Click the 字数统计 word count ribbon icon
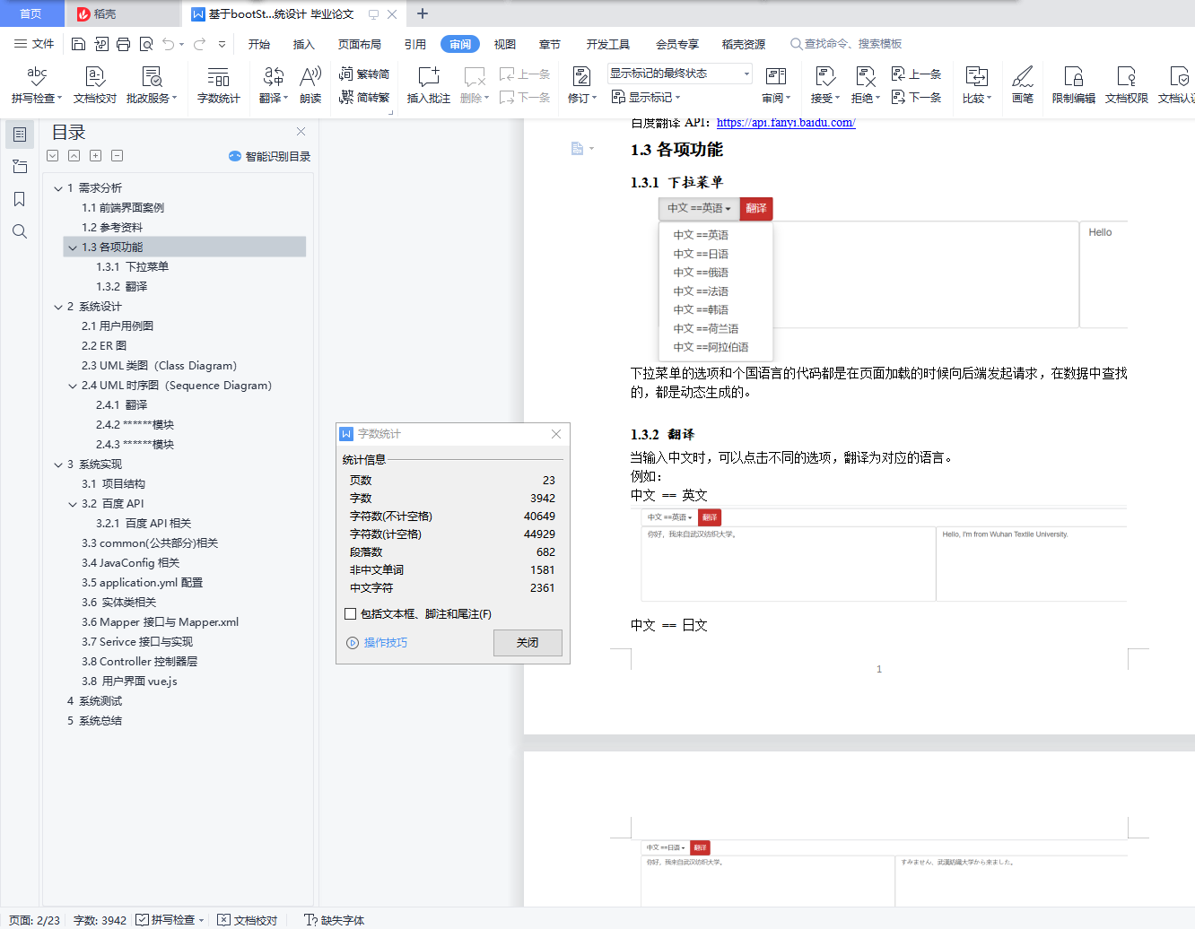Viewport: 1195px width, 929px height. (x=219, y=84)
